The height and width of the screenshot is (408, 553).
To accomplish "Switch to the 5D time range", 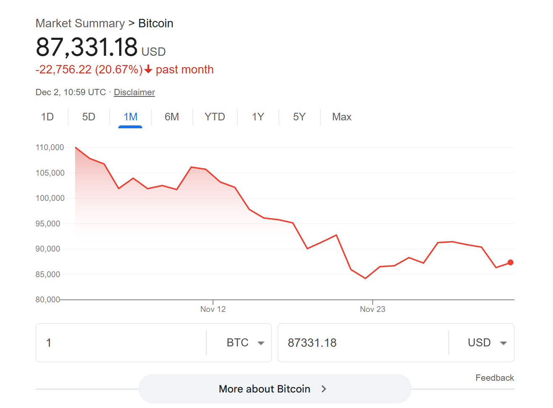I will click(89, 117).
